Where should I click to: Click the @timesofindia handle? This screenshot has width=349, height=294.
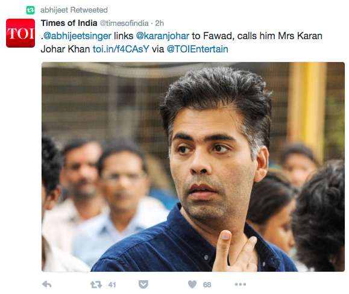tap(124, 23)
